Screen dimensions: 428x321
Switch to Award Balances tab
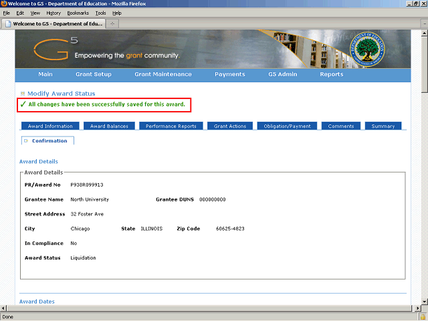(x=109, y=126)
